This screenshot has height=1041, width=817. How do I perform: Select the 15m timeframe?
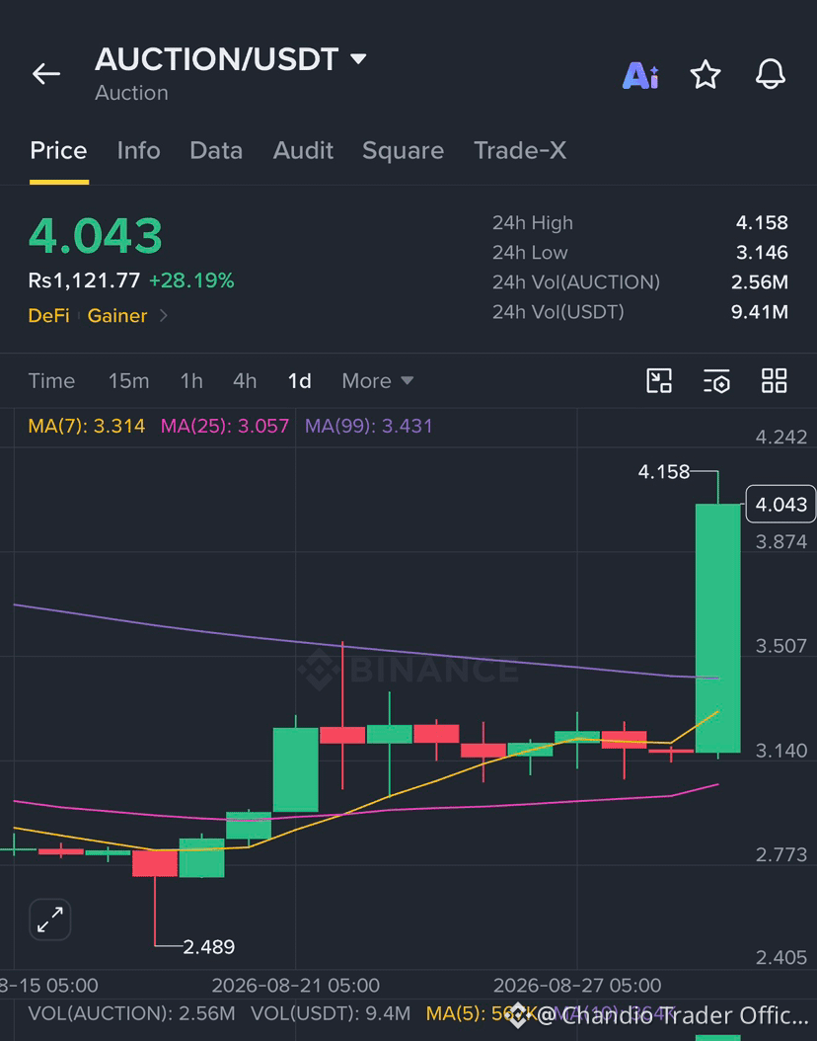click(128, 381)
